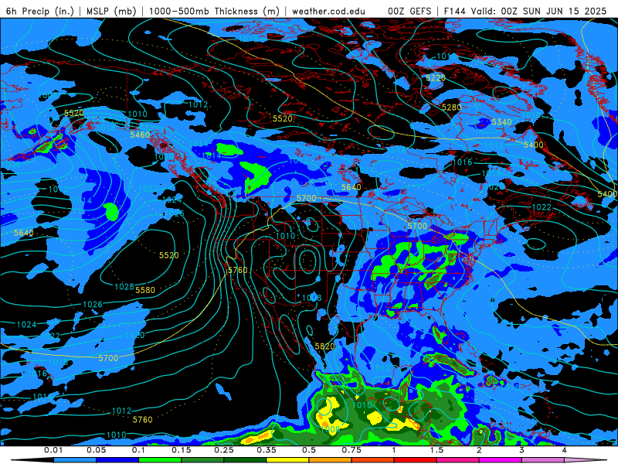618x464 pixels.
Task: Click the '5220' thickness contour label
Action: coord(436,78)
